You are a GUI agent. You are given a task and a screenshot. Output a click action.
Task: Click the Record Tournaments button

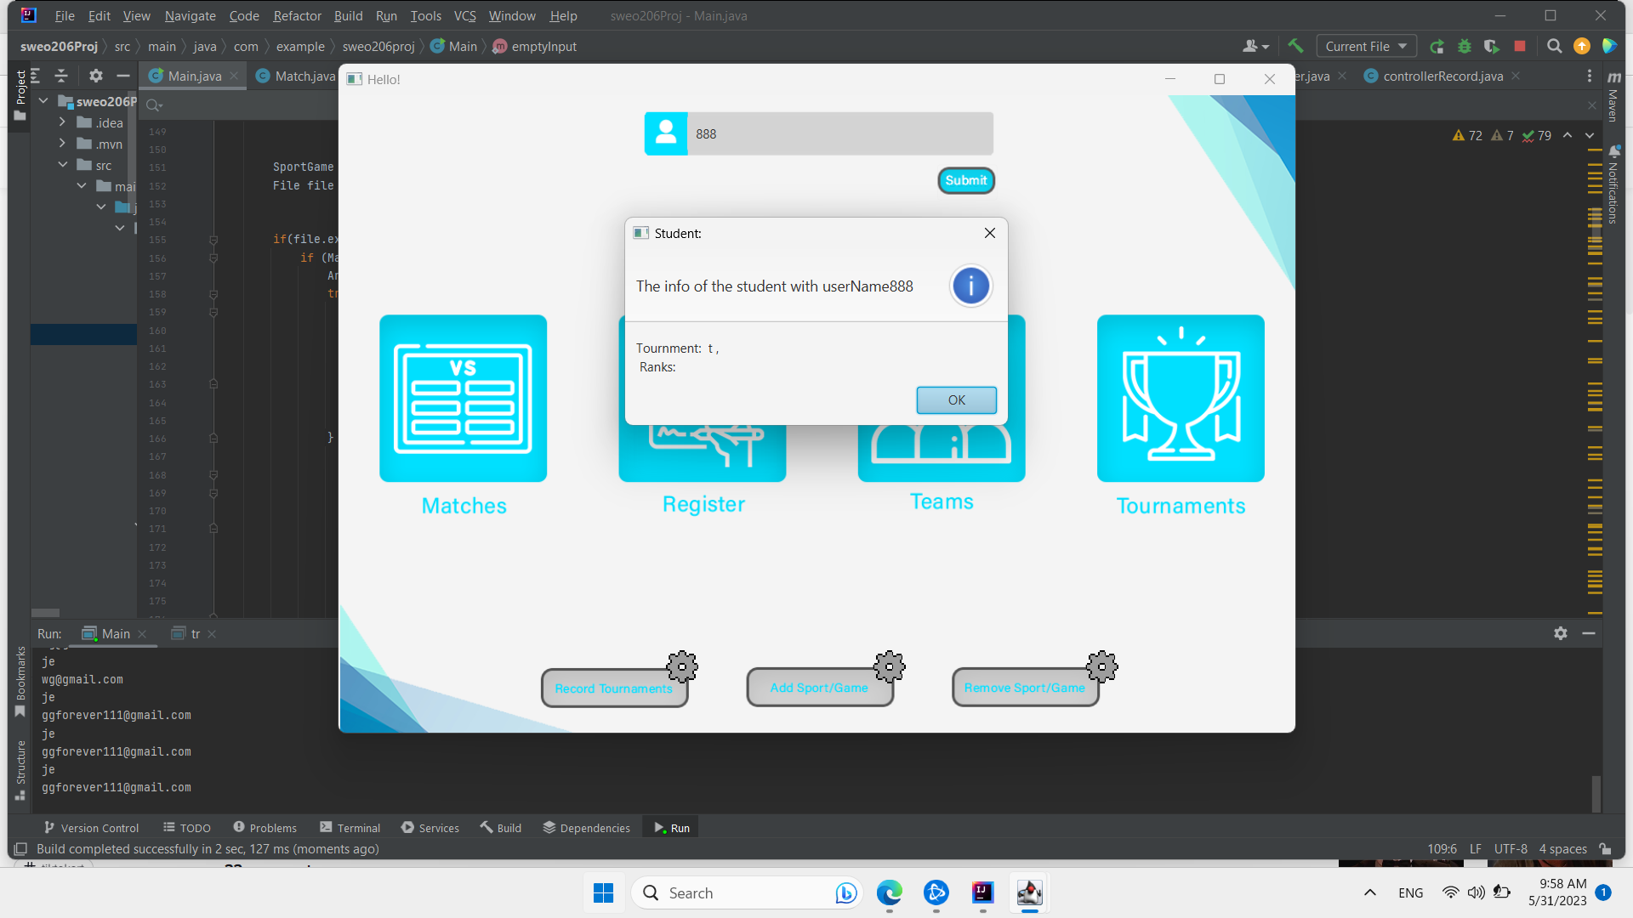click(x=613, y=688)
